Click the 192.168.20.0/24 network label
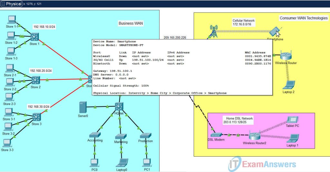The height and width of the screenshot is (172, 330). pos(41,71)
